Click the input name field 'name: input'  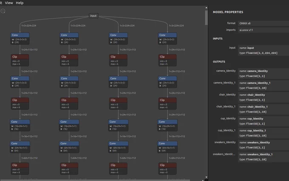[x=263, y=48]
